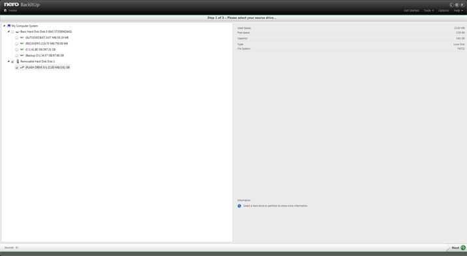
Task: Click the My Computer System icon
Action: (x=9, y=26)
